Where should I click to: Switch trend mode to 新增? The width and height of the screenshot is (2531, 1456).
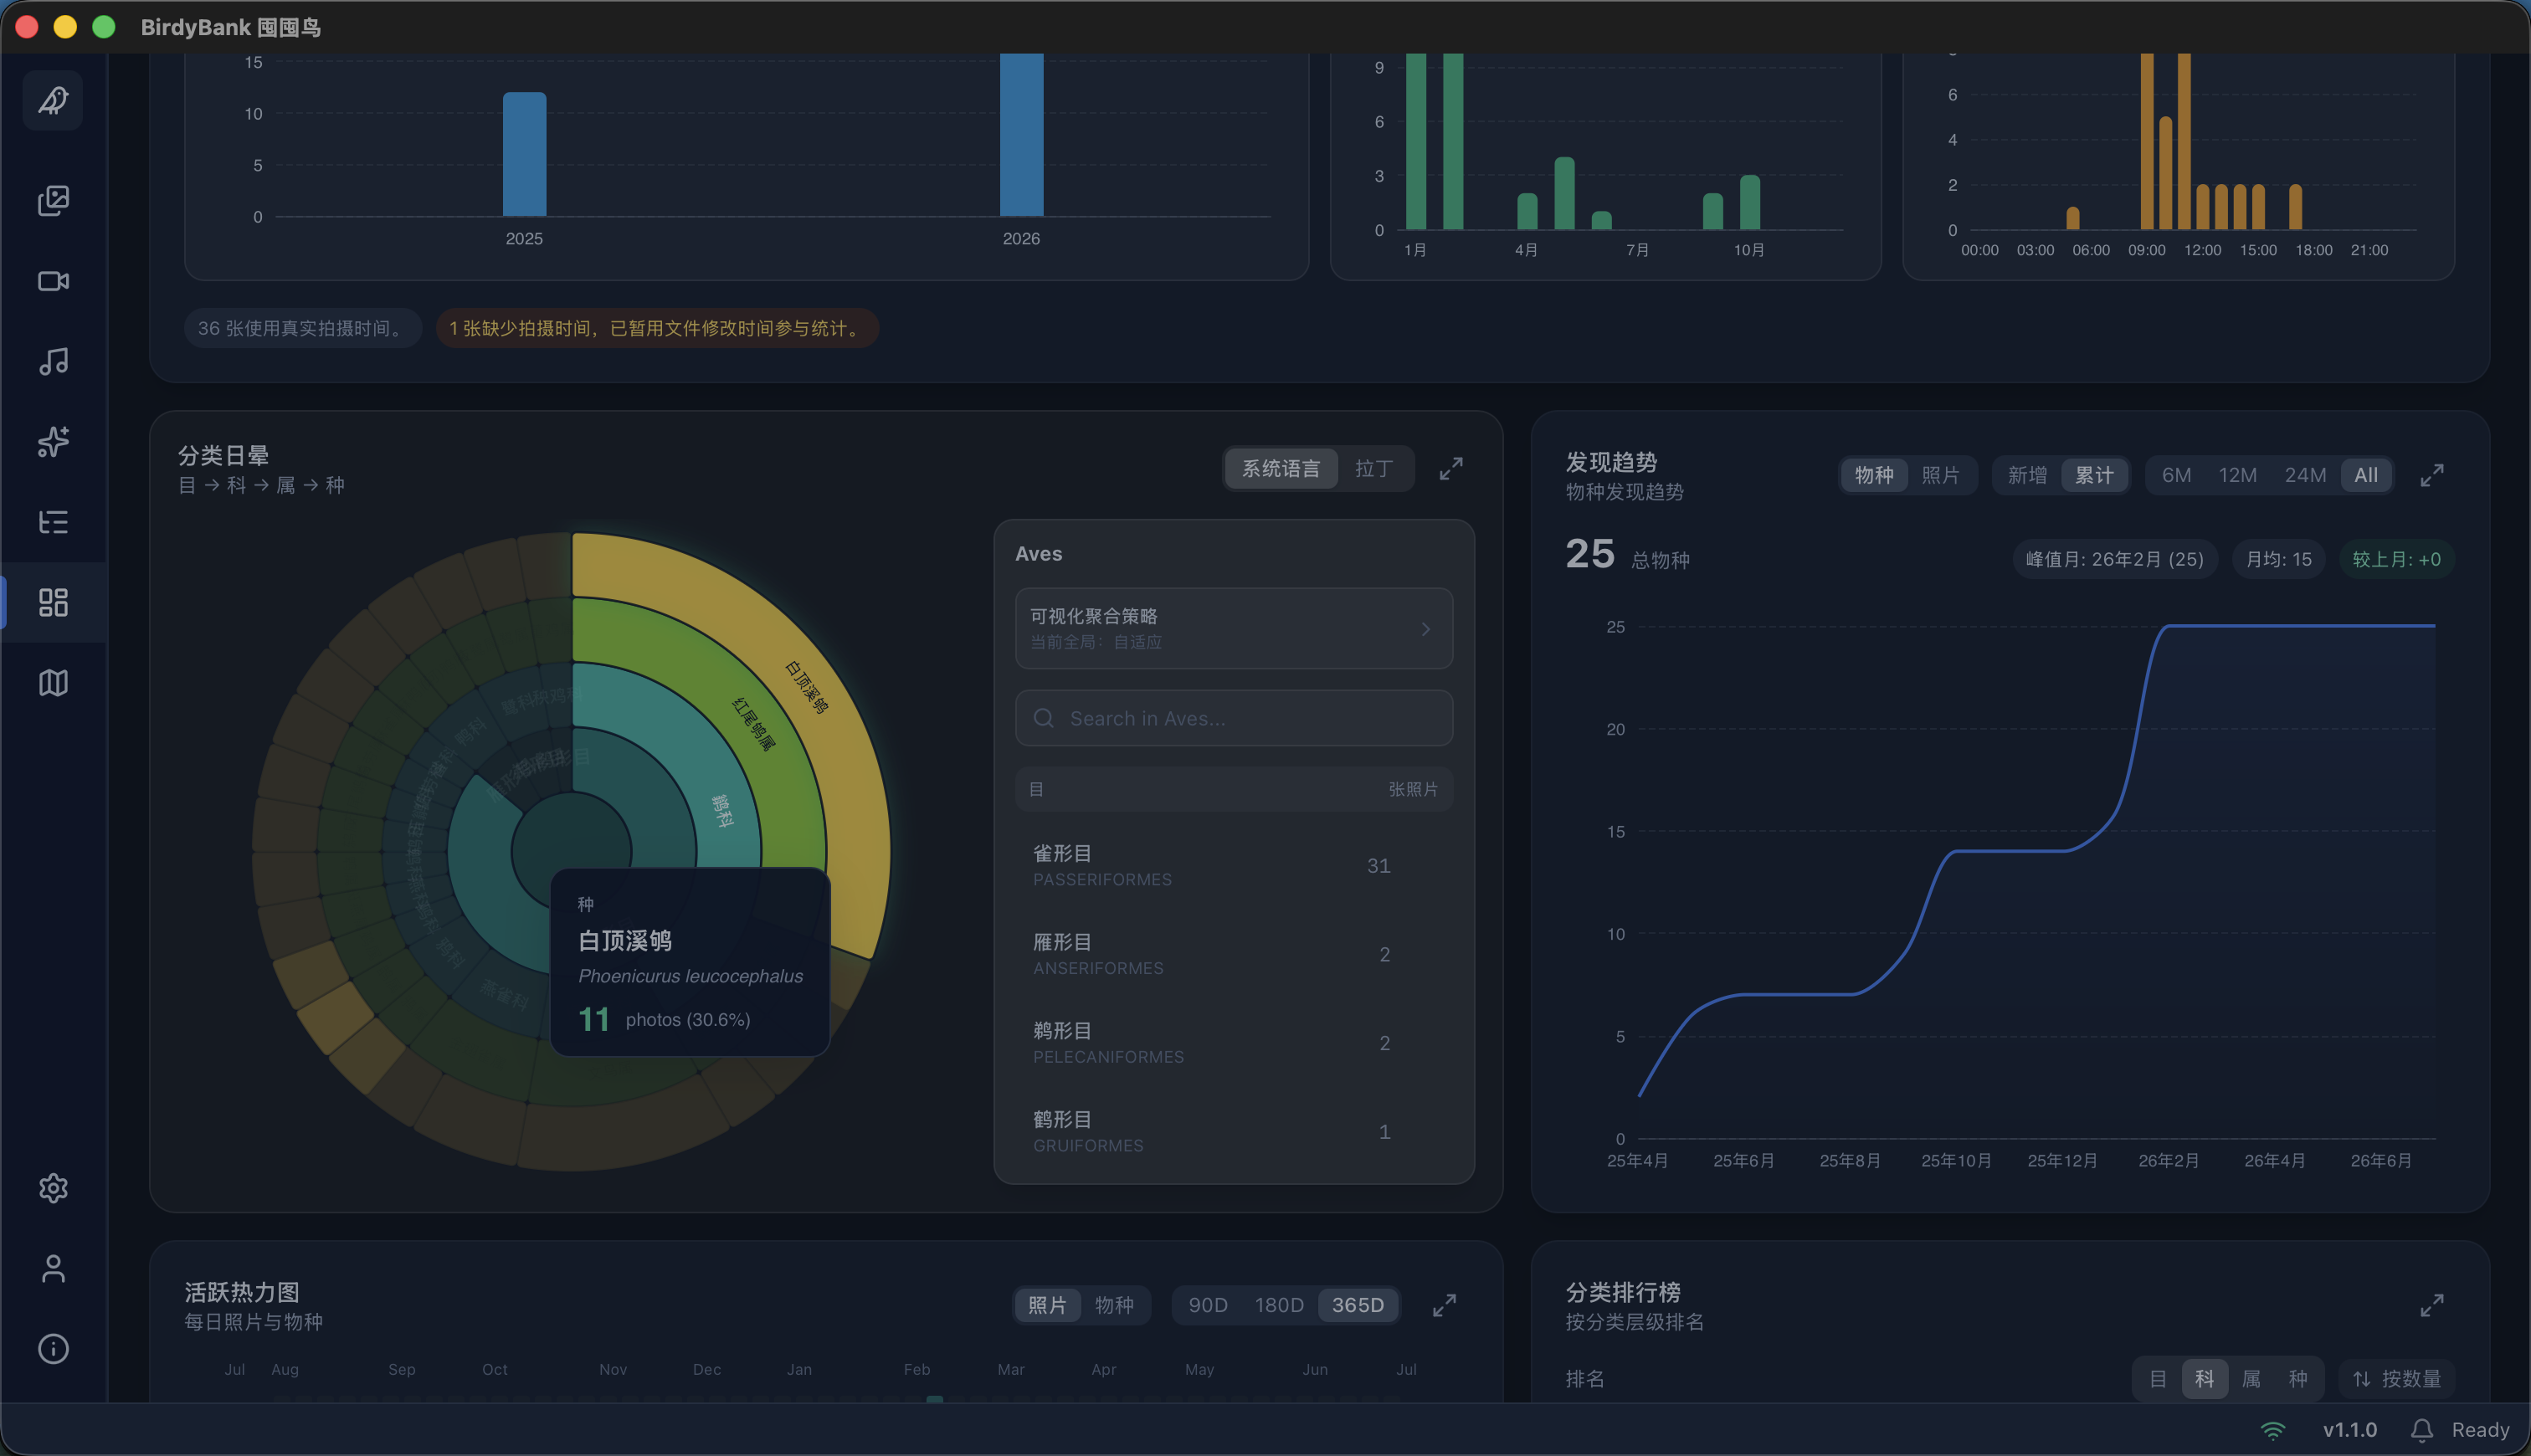pos(2027,475)
